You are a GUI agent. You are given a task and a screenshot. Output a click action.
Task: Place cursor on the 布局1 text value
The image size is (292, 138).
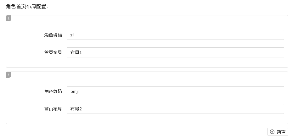tap(76, 52)
